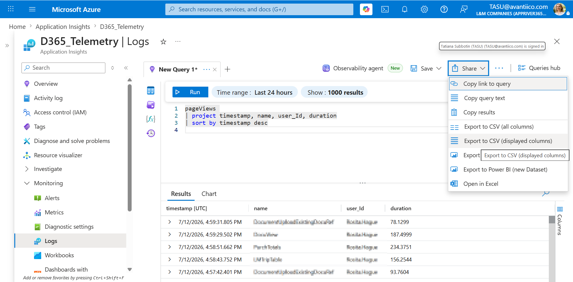Open the Azure portal apps grid icon
Viewport: 573px width, 282px height.
[x=11, y=9]
